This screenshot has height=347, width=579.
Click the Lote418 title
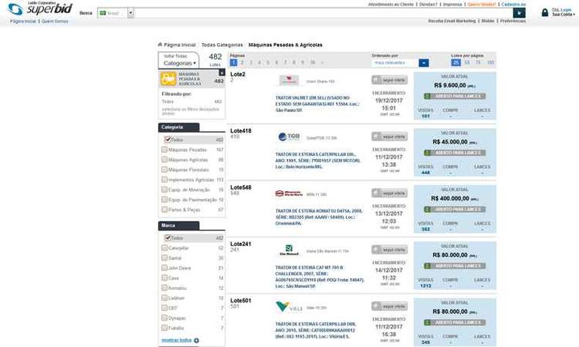(x=240, y=130)
